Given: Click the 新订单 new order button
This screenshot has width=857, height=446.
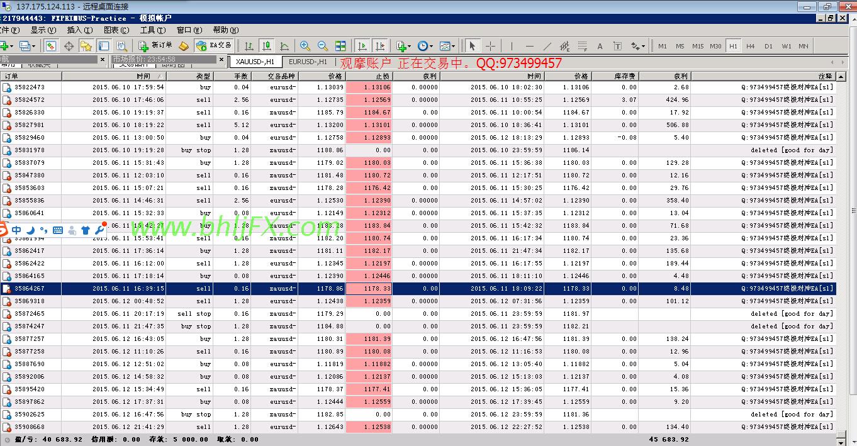Looking at the screenshot, I should pyautogui.click(x=155, y=46).
